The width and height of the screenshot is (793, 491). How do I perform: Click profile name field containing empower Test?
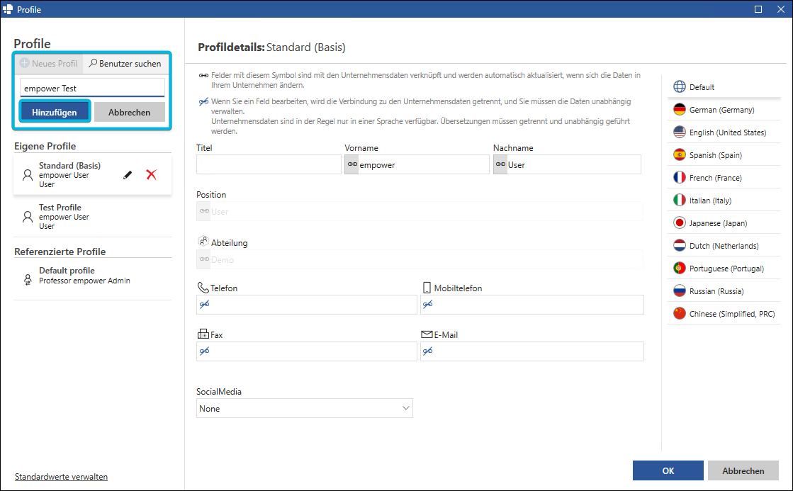93,88
